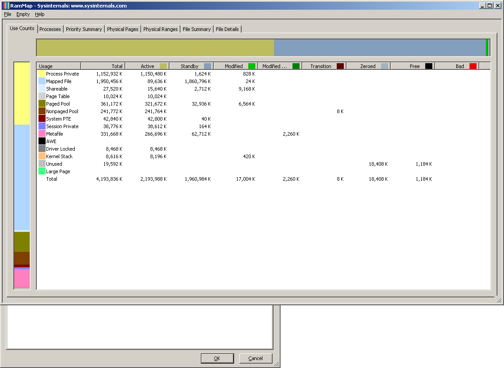
Task: Switch to the Priority Summary tab
Action: (x=84, y=29)
